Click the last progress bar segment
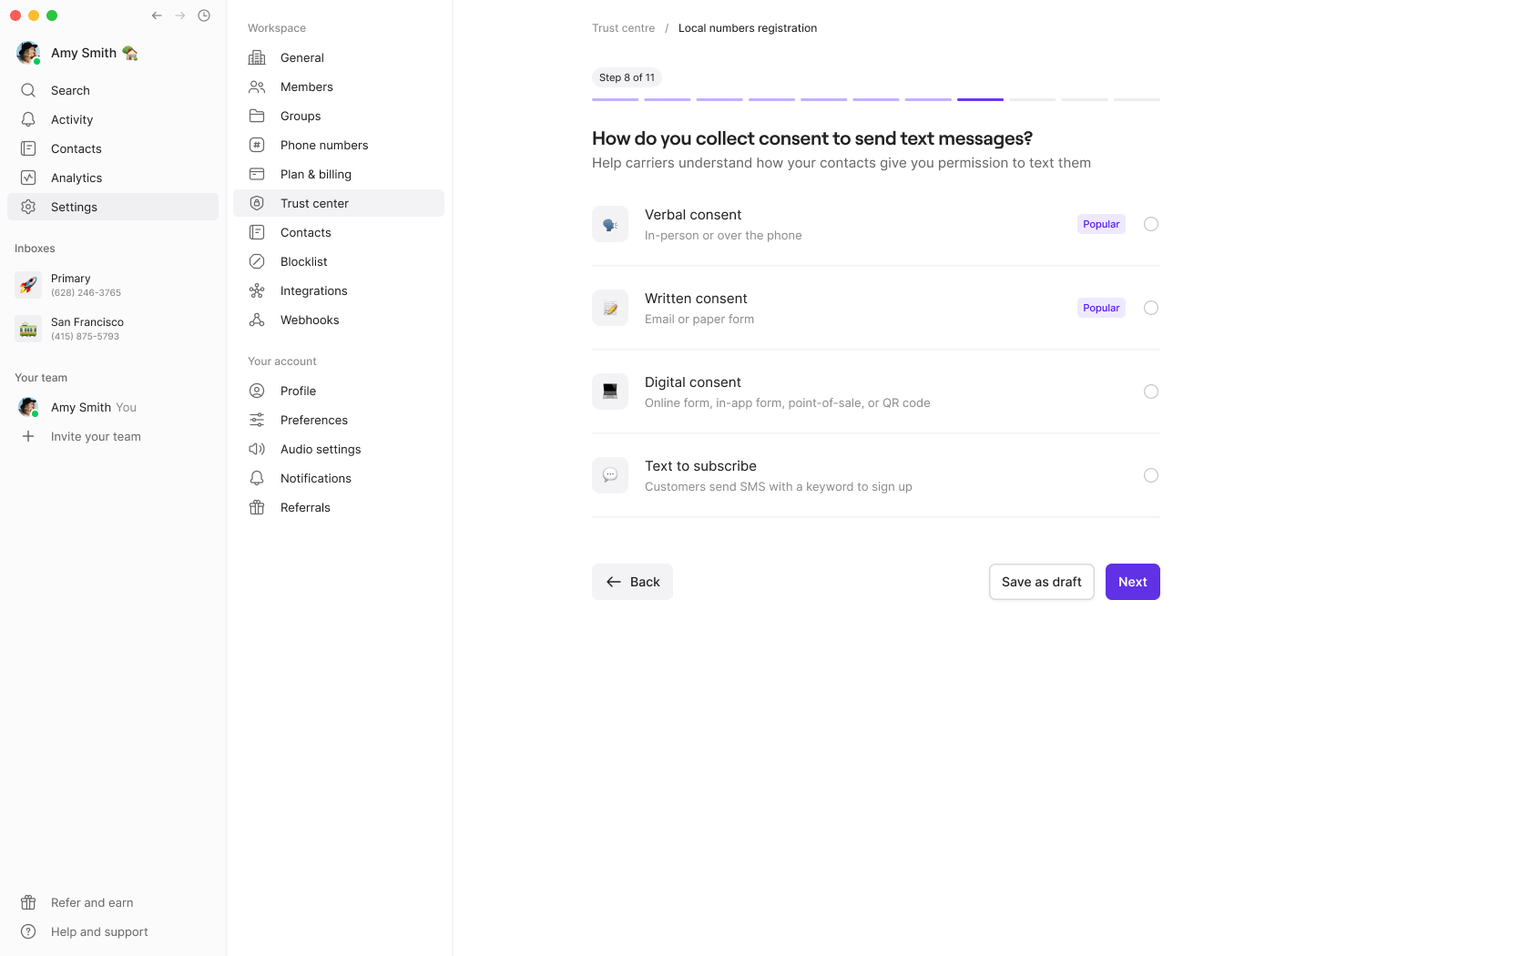The height and width of the screenshot is (956, 1530). click(1137, 99)
